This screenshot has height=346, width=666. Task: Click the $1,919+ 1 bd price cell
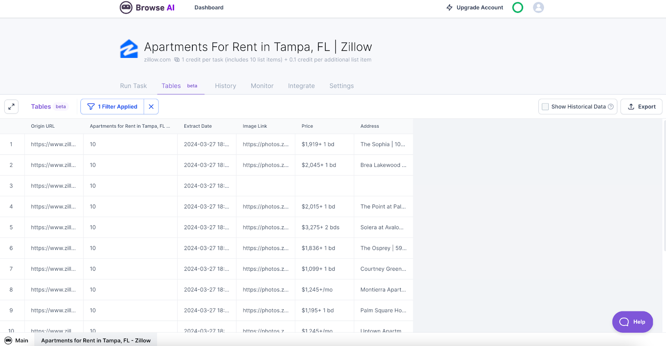pos(325,144)
